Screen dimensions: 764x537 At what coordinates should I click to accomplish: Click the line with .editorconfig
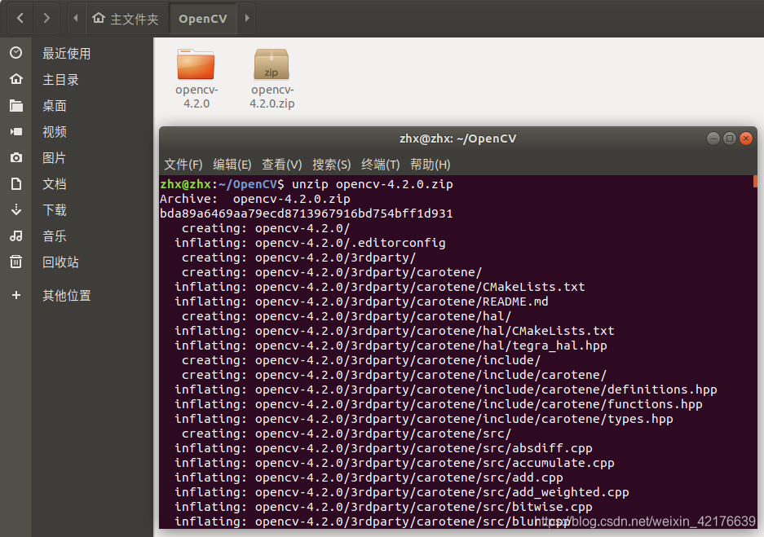click(x=310, y=243)
